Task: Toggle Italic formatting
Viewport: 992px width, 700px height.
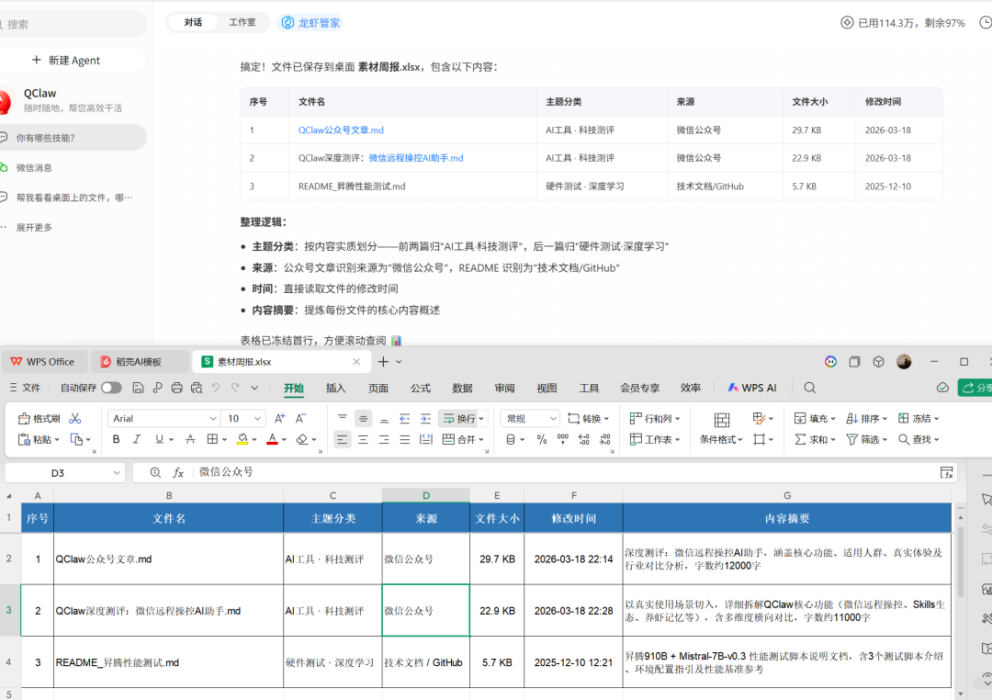Action: click(x=137, y=439)
